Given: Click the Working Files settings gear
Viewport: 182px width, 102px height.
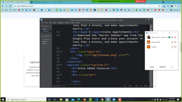Looking at the screenshot, I should tap(50, 26).
